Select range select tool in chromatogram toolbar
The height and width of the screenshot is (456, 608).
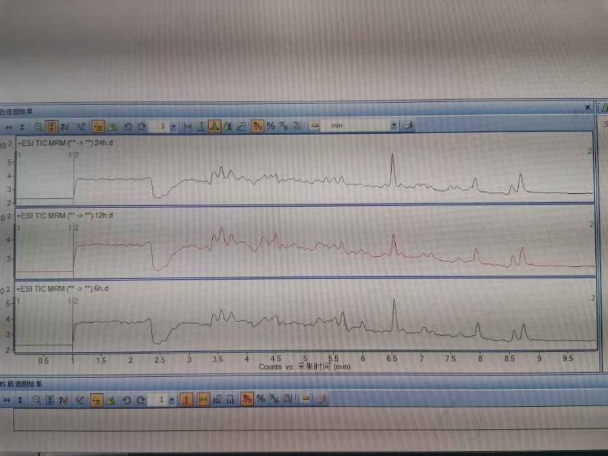(188, 126)
